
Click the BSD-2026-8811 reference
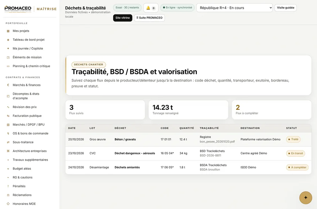pyautogui.click(x=210, y=156)
